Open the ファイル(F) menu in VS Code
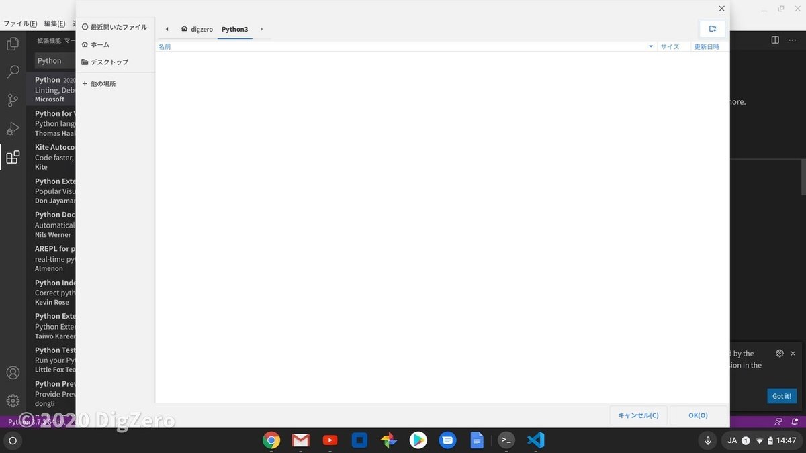 [20, 24]
